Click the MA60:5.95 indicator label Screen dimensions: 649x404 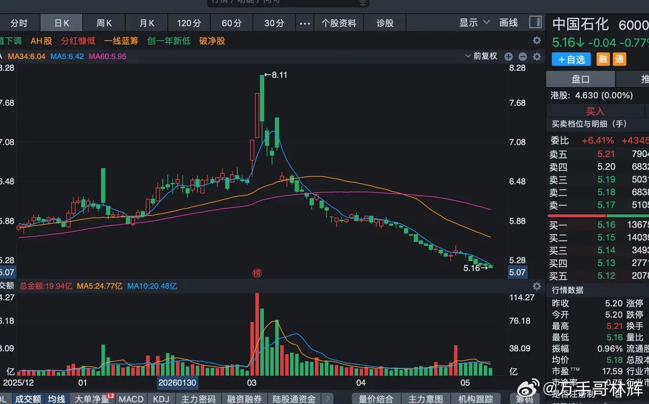[x=107, y=56]
